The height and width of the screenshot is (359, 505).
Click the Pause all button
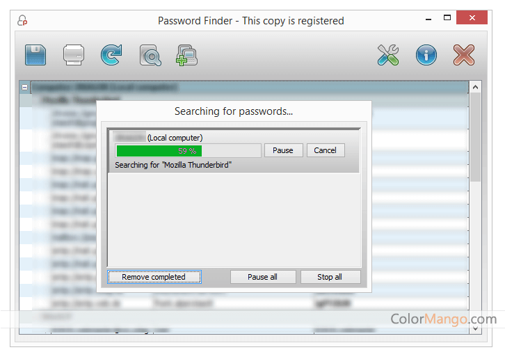tap(263, 277)
